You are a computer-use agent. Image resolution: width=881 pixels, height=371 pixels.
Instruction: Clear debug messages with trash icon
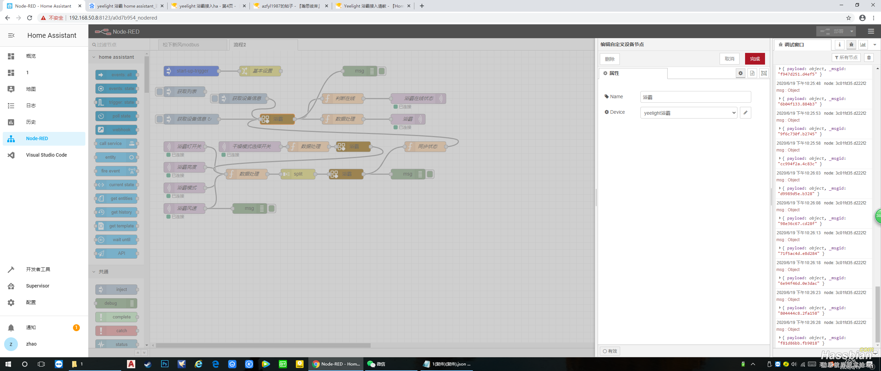pos(869,58)
